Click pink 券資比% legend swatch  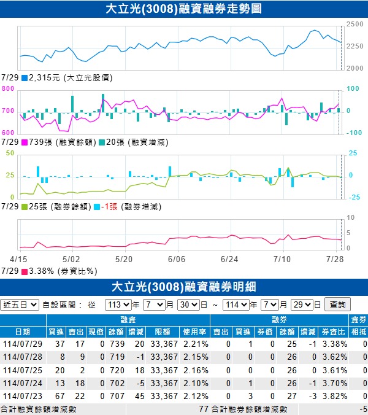(x=25, y=271)
